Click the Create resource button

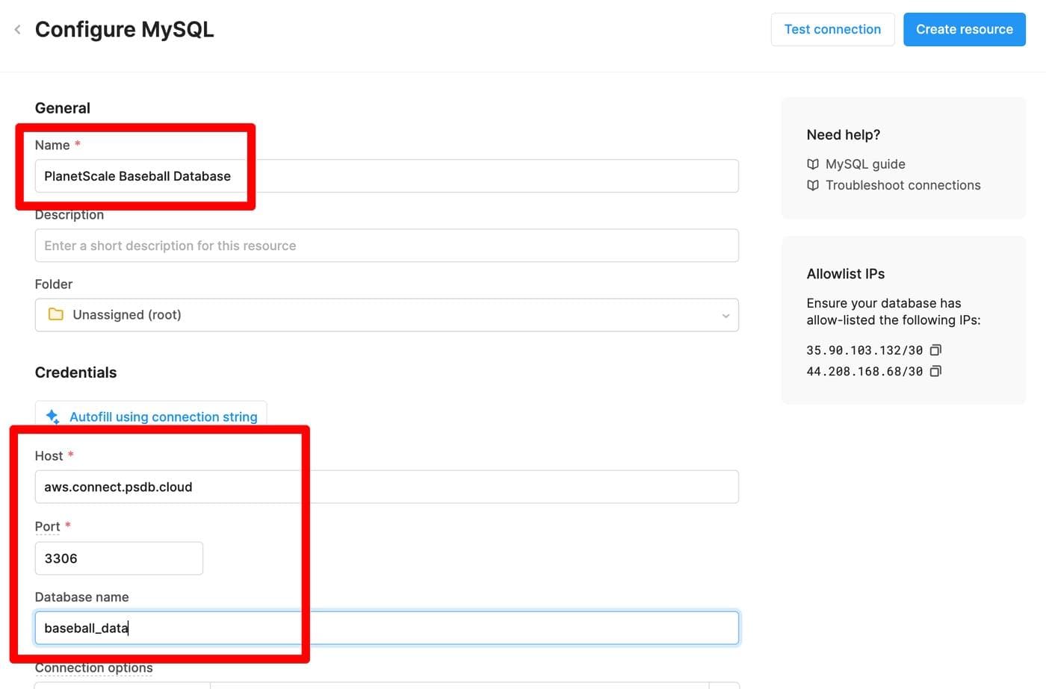pos(964,29)
